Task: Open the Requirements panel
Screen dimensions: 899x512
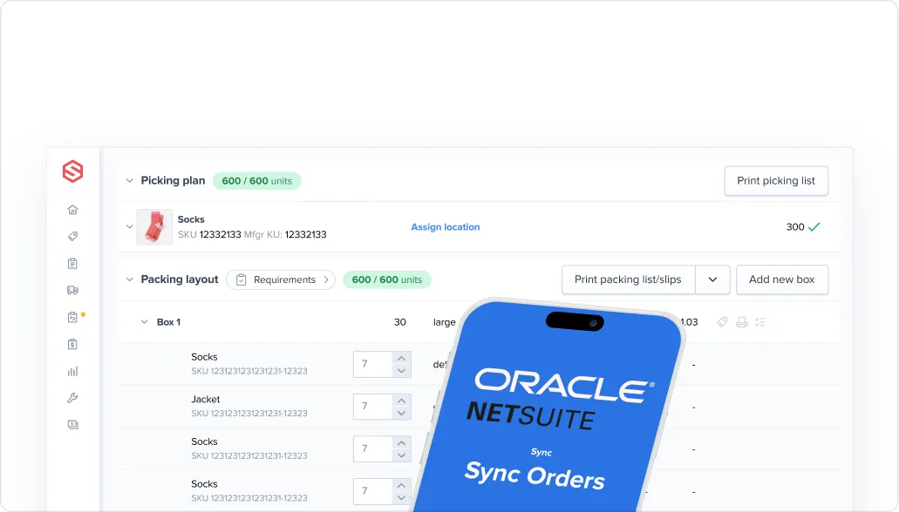Action: tap(281, 280)
